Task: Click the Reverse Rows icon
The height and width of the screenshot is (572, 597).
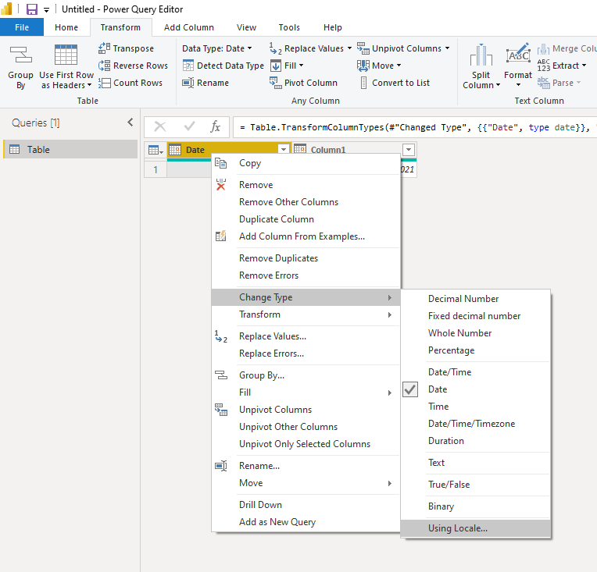Action: pos(105,66)
